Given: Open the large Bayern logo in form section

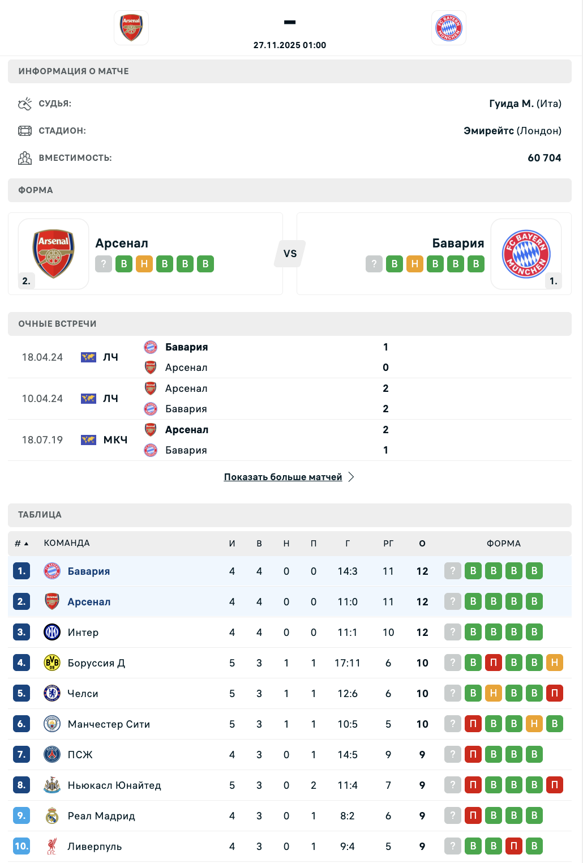Looking at the screenshot, I should pos(526,254).
